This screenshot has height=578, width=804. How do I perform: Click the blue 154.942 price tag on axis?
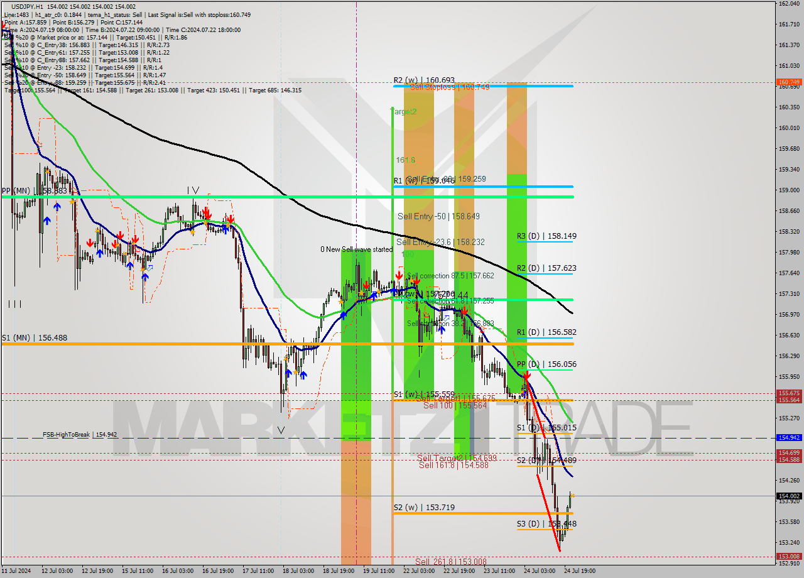tap(788, 438)
